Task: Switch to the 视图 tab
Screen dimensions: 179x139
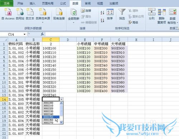Action: coord(100,3)
